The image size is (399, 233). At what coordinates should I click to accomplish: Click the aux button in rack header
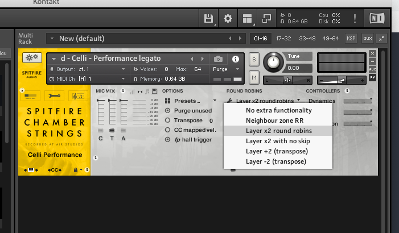(x=368, y=39)
